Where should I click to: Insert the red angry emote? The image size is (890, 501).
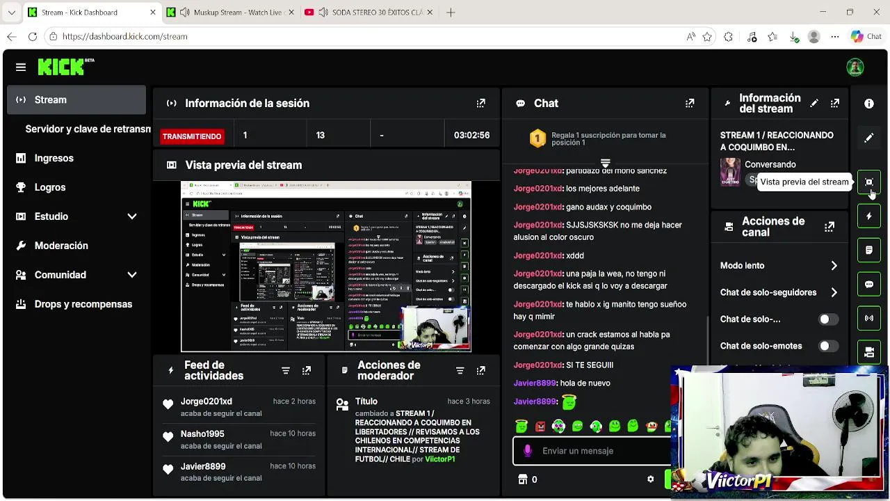(540, 426)
